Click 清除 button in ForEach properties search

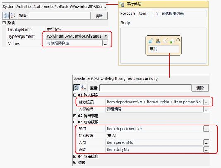coord(99,16)
